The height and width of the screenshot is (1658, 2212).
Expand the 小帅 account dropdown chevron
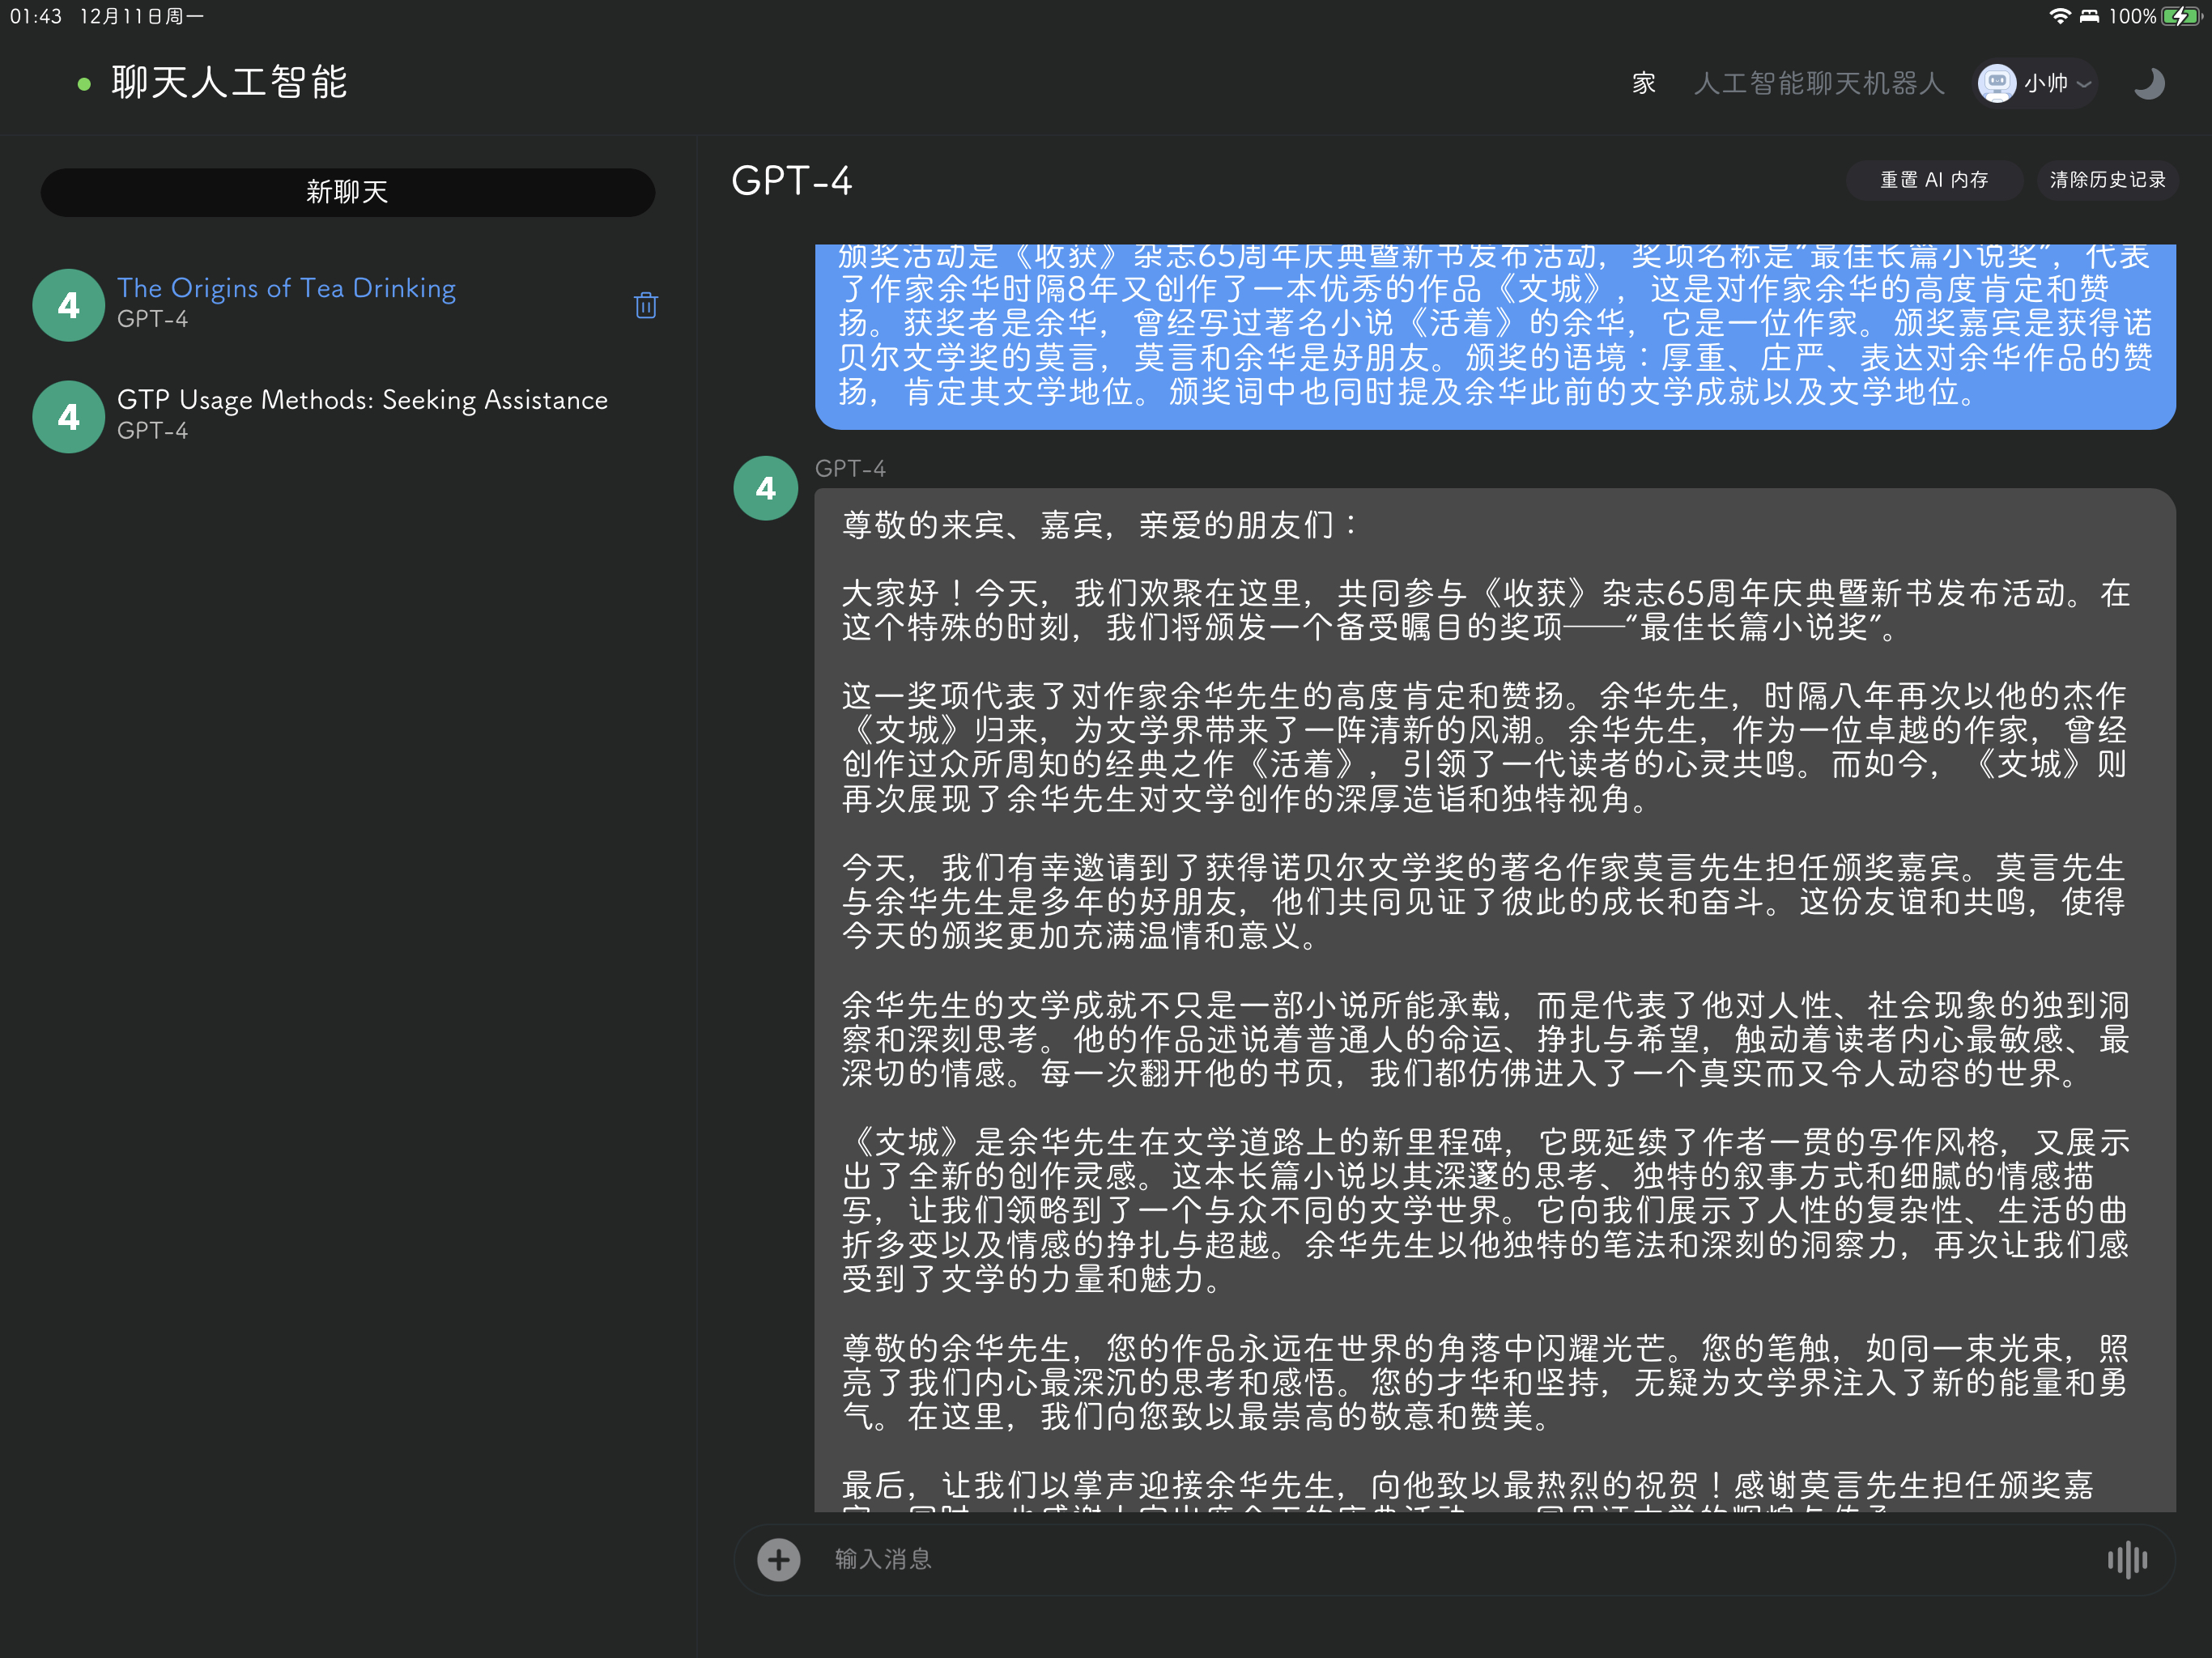pos(2084,84)
